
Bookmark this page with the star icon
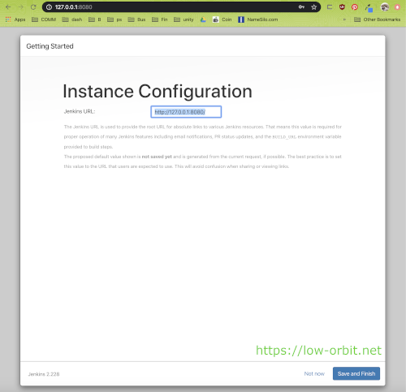(x=313, y=7)
